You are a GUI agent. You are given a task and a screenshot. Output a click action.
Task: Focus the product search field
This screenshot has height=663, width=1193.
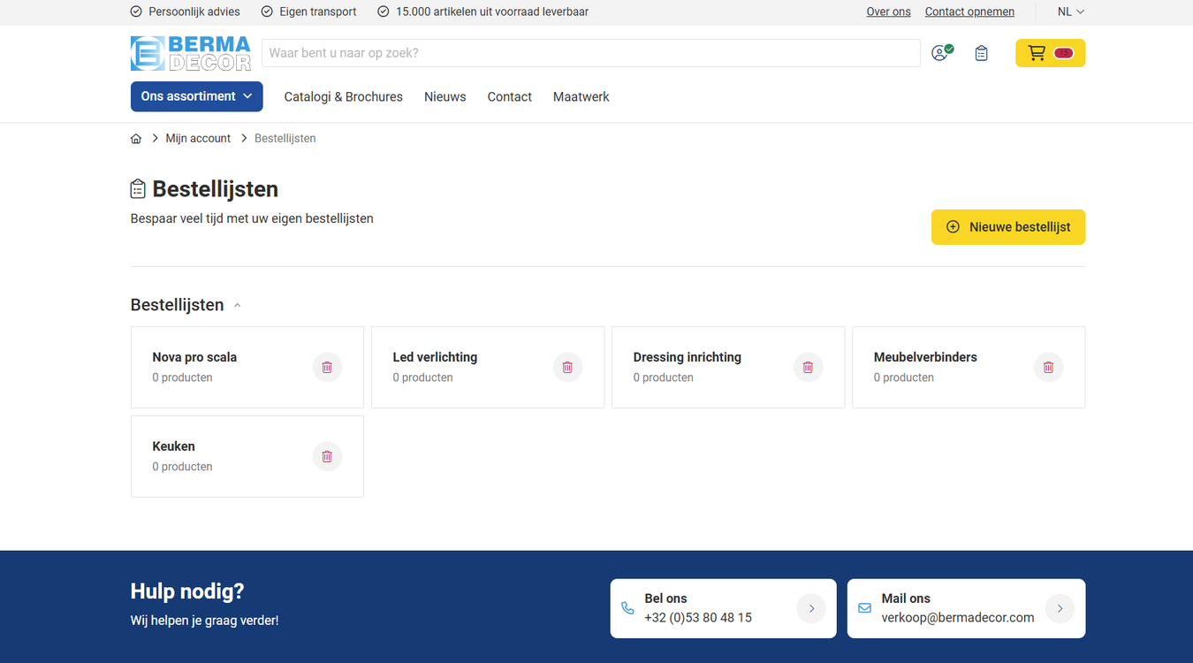click(591, 53)
